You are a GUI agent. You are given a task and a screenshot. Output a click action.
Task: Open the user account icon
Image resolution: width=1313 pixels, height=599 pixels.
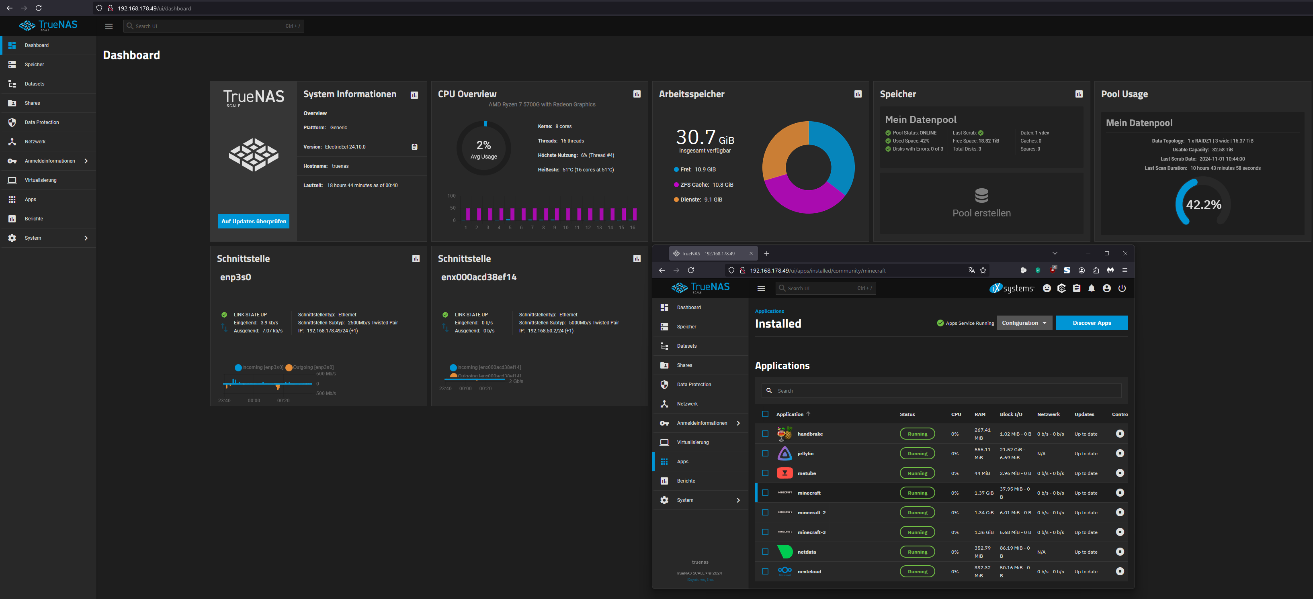click(x=1106, y=288)
